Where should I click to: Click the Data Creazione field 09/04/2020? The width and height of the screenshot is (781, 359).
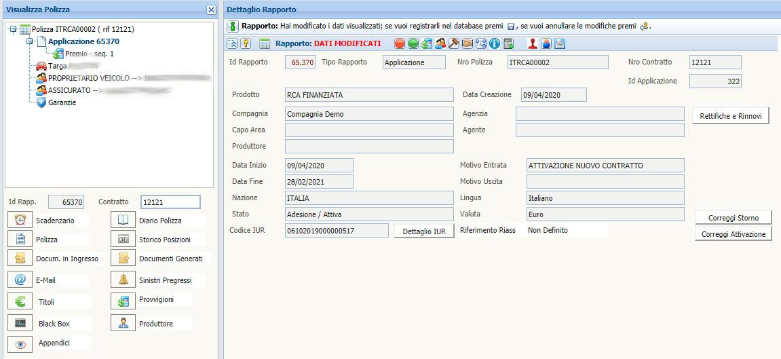pos(554,94)
